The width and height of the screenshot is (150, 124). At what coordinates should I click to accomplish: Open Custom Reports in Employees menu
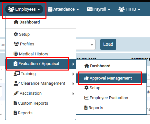point(41,103)
